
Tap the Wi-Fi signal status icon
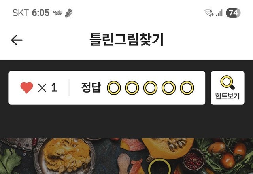click(x=209, y=13)
